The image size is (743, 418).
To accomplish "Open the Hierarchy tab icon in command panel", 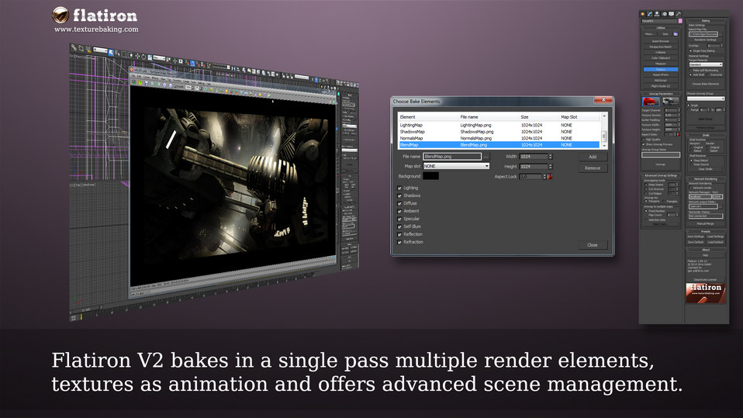I will (657, 14).
